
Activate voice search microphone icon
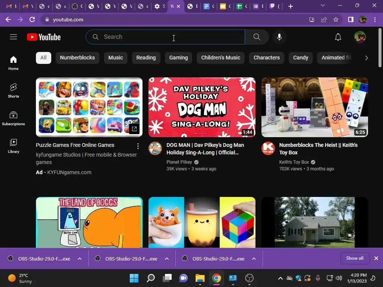coord(279,37)
